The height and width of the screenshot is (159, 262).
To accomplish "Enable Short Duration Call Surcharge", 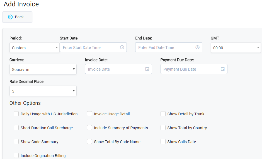I will (16, 128).
